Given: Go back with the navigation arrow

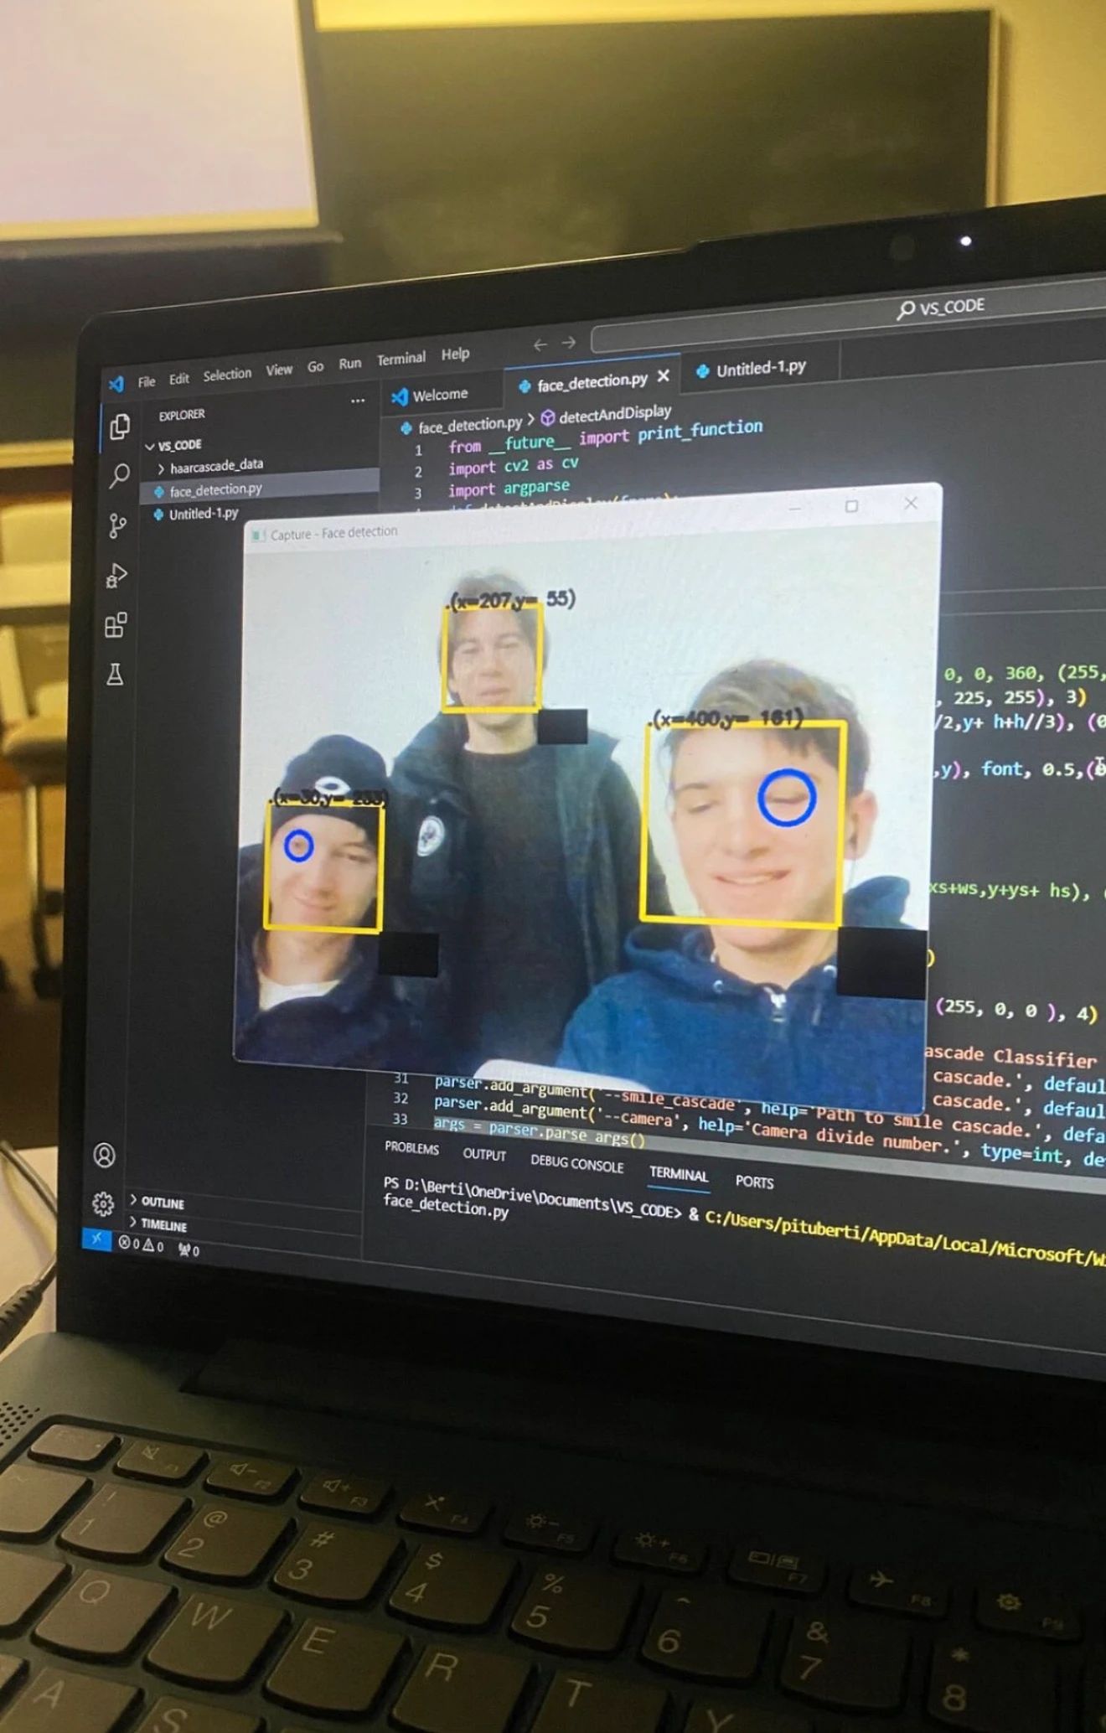Looking at the screenshot, I should (540, 344).
